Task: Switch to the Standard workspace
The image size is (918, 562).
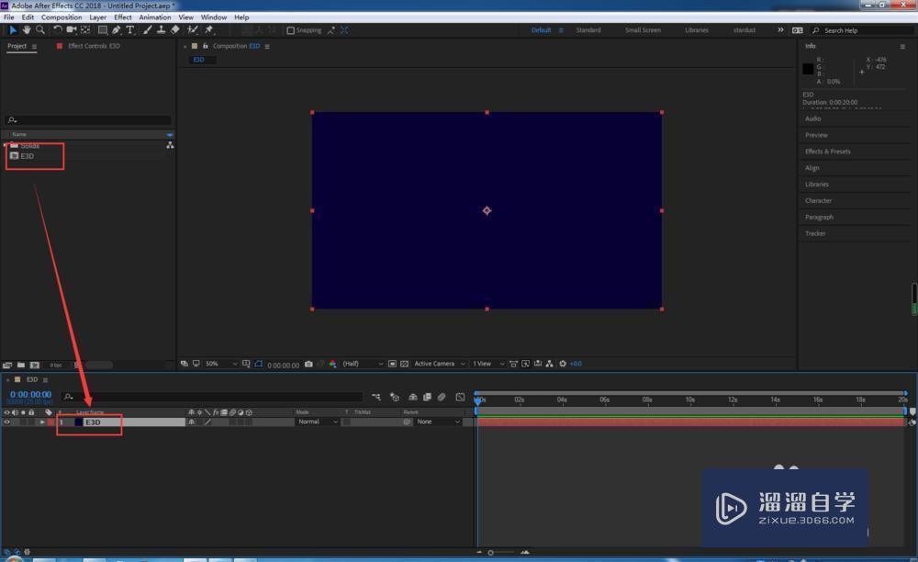Action: (x=588, y=30)
